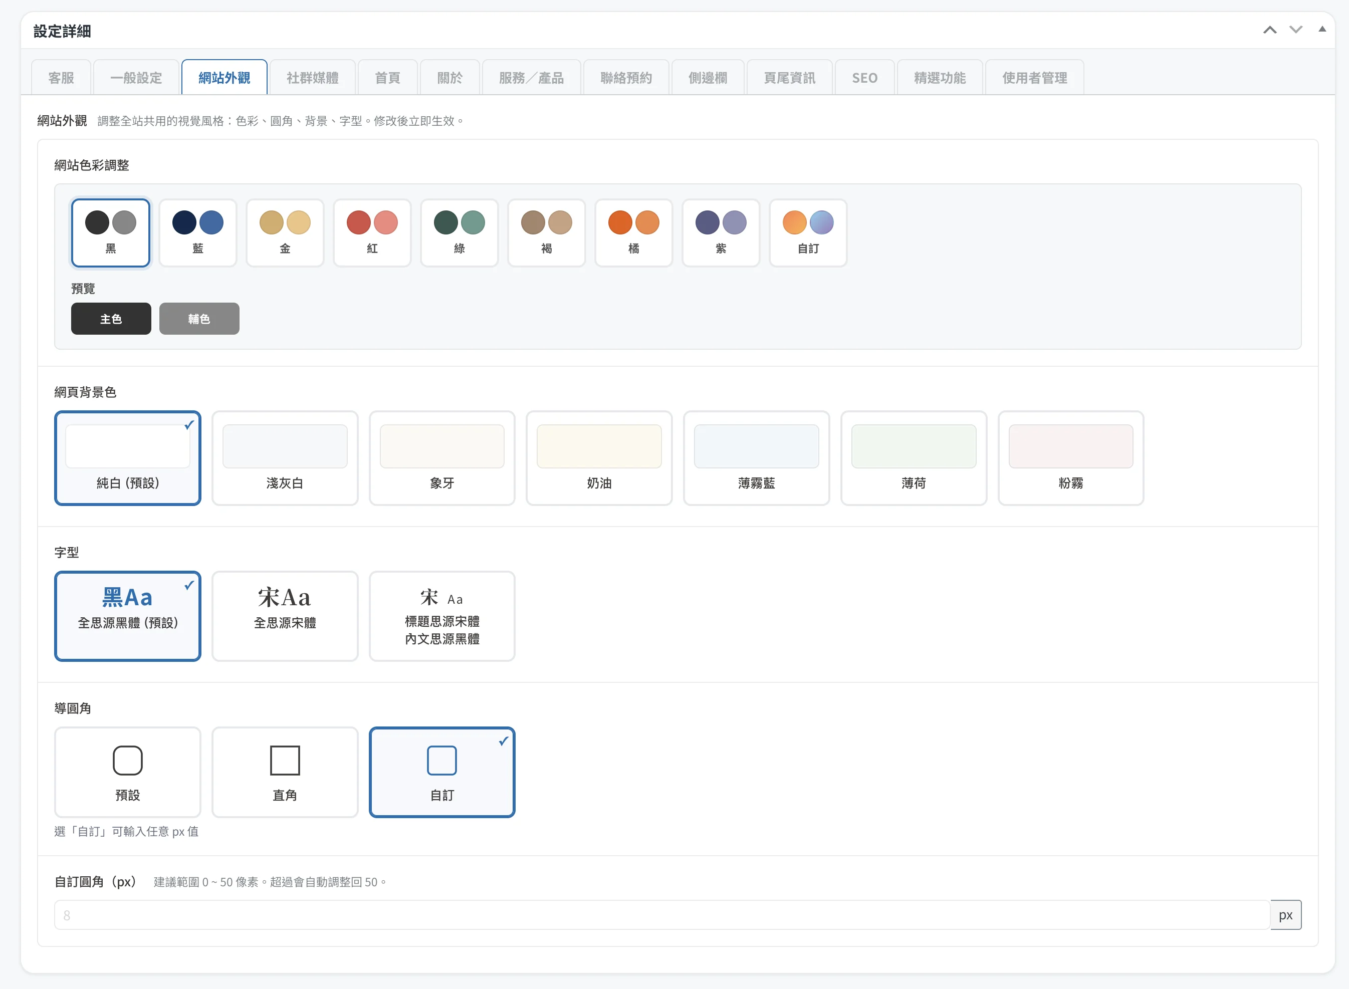The width and height of the screenshot is (1349, 989).
Task: Choose the 紅 red color swatch
Action: click(372, 232)
